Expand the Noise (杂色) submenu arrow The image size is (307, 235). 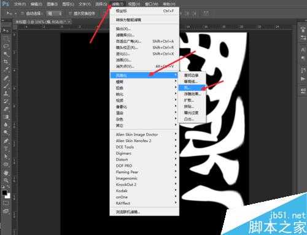[x=176, y=119]
